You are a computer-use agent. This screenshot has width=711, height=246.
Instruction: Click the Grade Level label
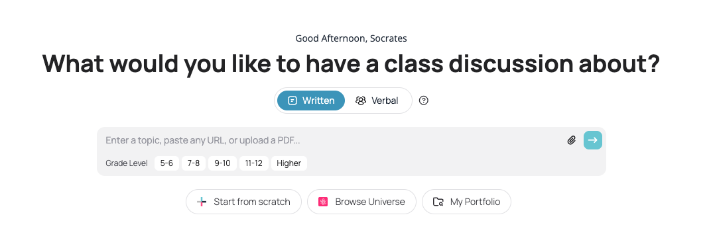click(x=127, y=163)
